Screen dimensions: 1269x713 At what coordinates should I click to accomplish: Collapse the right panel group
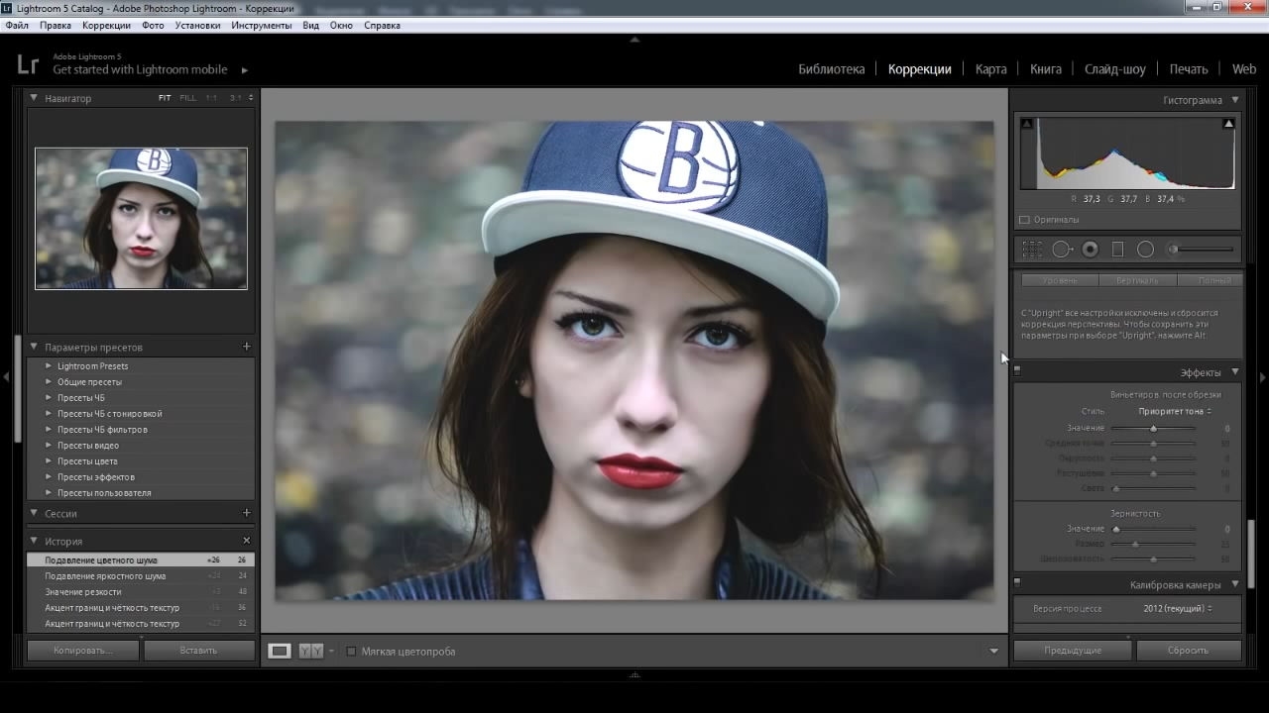point(1262,376)
